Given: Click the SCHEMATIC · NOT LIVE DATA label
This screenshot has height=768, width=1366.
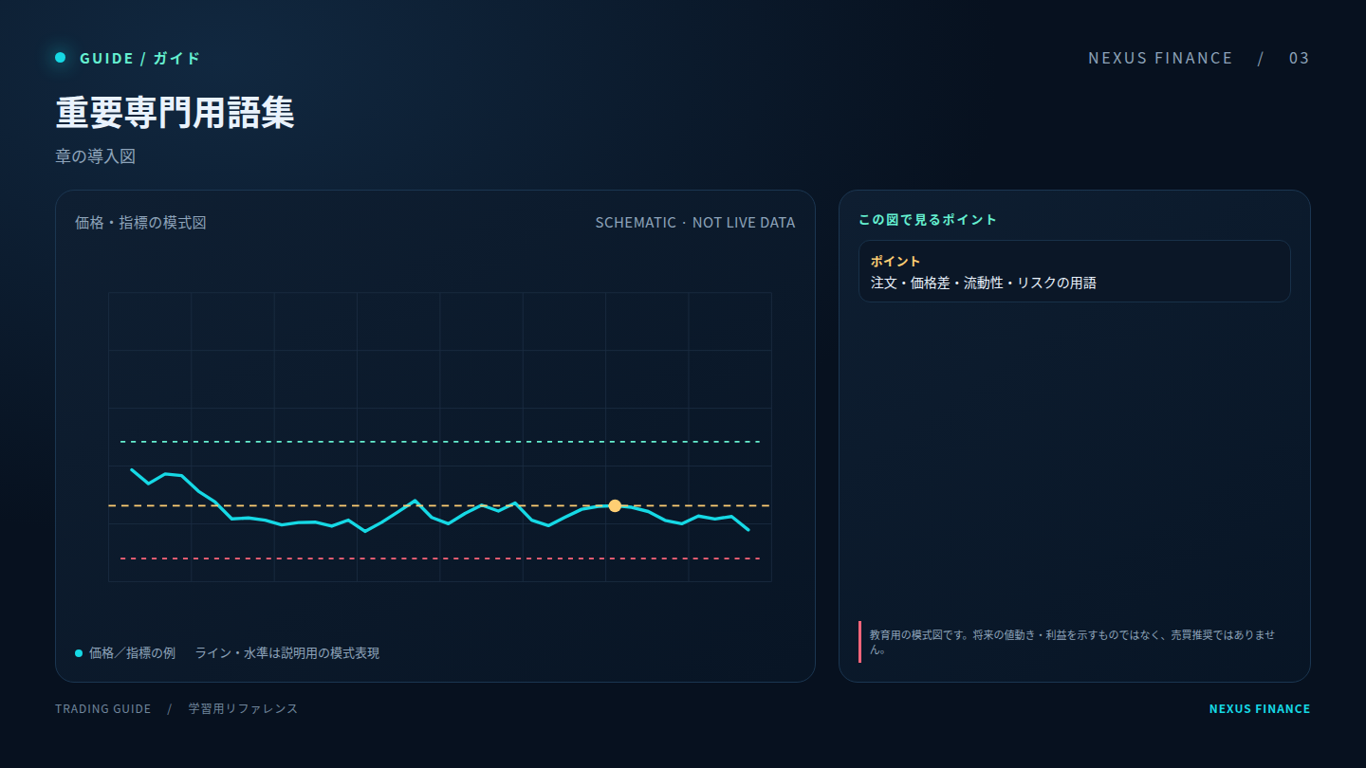Looking at the screenshot, I should 695,223.
